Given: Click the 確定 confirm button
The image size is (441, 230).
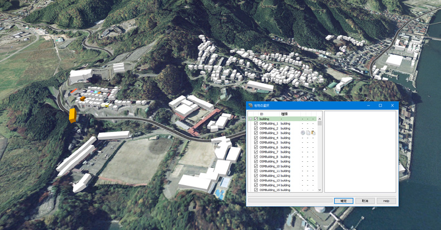Looking at the screenshot, I should tap(344, 201).
